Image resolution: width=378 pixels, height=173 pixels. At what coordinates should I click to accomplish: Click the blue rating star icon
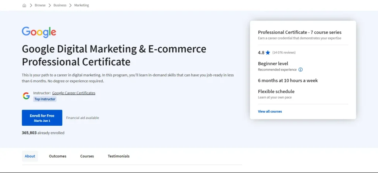[268, 52]
